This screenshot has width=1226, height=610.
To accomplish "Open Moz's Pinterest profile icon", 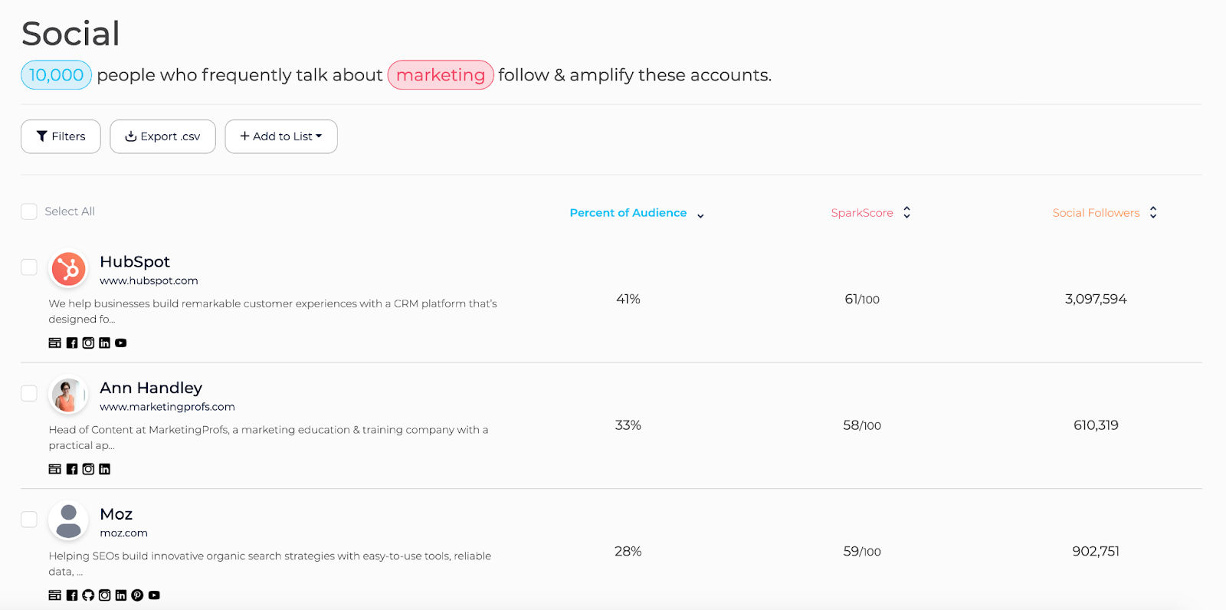I will point(137,595).
